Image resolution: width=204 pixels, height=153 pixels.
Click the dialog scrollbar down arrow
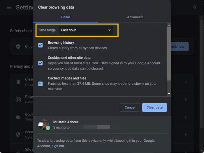(169, 94)
